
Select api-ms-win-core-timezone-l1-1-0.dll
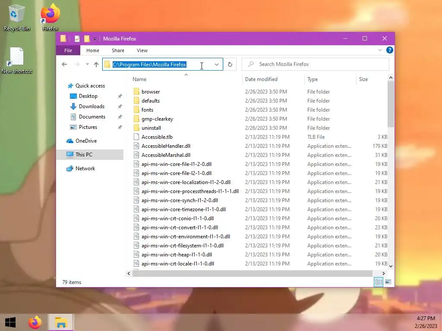[x=183, y=209]
